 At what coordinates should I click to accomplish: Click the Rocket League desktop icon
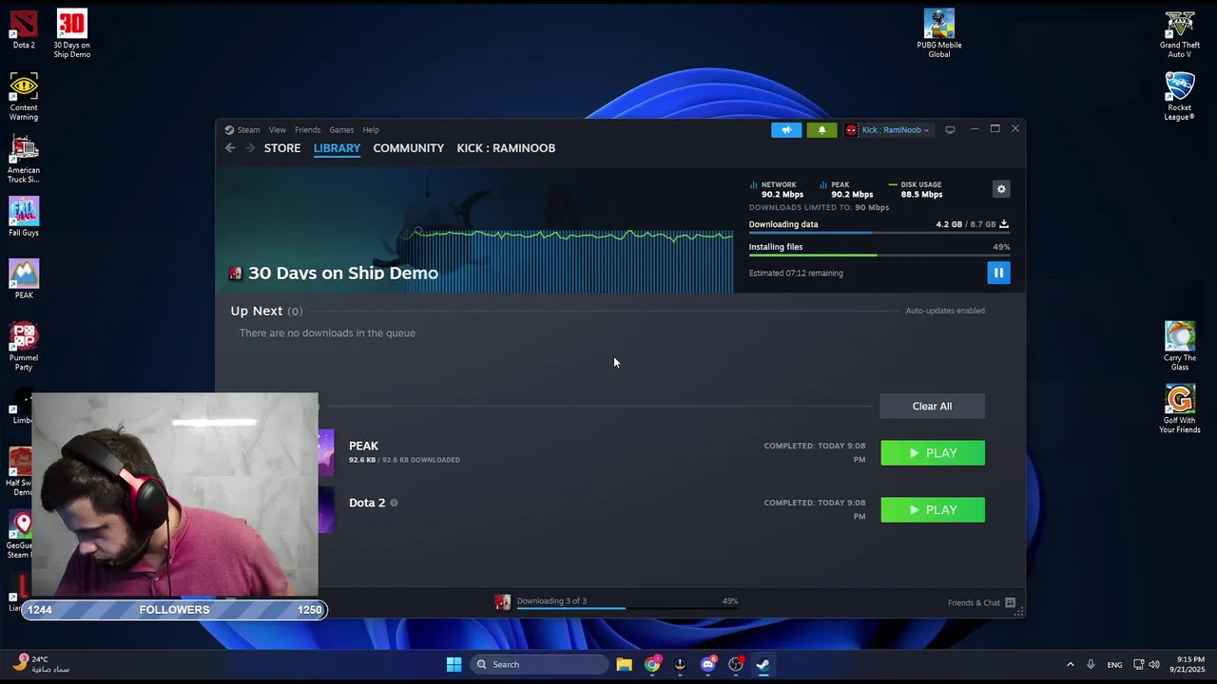1180,96
